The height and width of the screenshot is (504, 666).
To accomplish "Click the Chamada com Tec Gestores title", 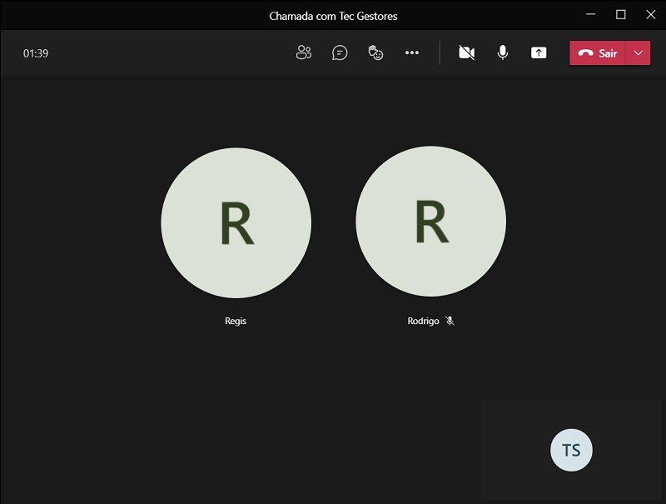I will coord(333,15).
